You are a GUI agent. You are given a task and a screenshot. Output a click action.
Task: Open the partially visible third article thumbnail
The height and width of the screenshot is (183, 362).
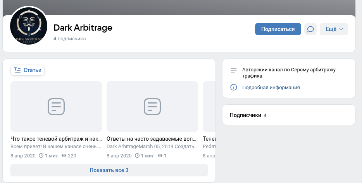click(209, 106)
